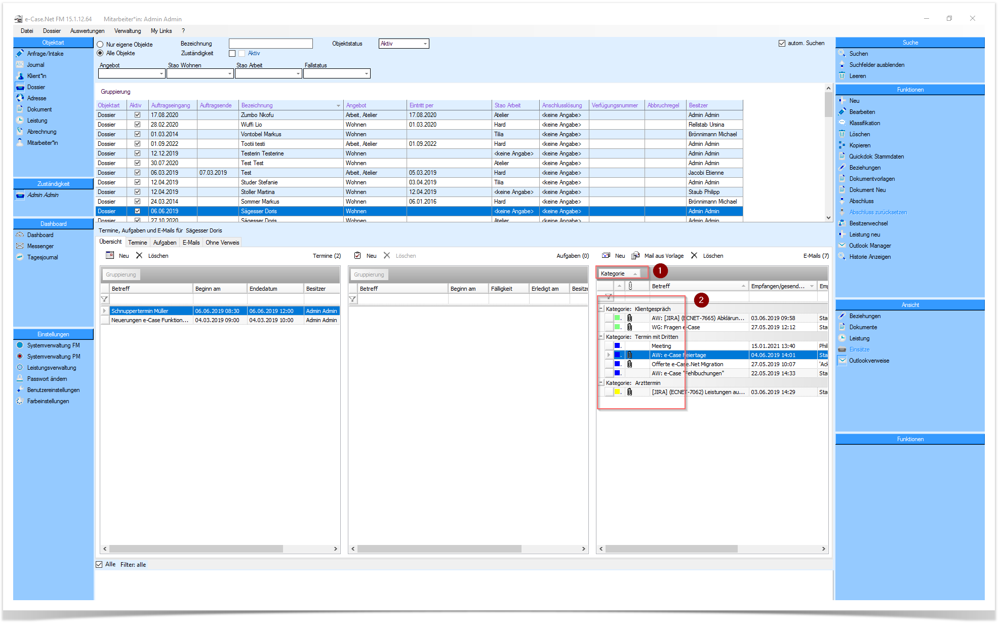Toggle Aktiv checkbox for Wuffi Lio row
Image resolution: width=1002 pixels, height=625 pixels.
pyautogui.click(x=137, y=125)
